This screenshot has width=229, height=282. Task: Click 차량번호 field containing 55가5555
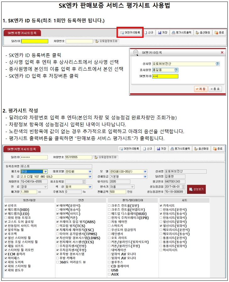point(78,157)
